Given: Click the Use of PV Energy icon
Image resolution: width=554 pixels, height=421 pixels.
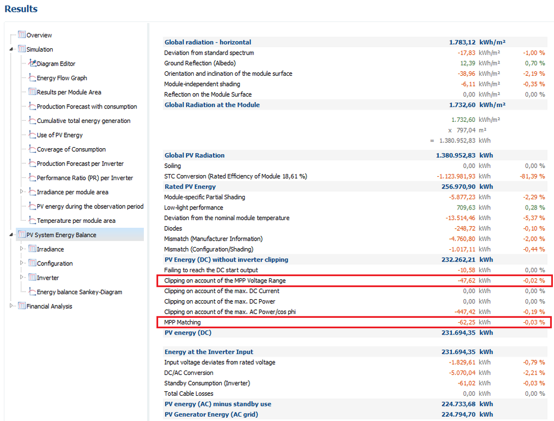Looking at the screenshot, I should [x=33, y=135].
